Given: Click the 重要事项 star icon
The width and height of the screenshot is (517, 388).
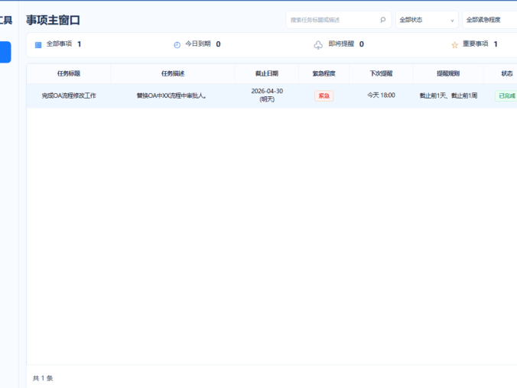Looking at the screenshot, I should (x=455, y=45).
